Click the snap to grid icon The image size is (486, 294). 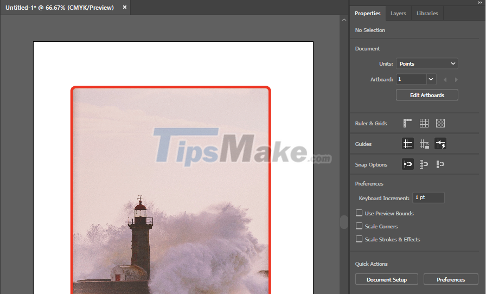pyautogui.click(x=424, y=164)
